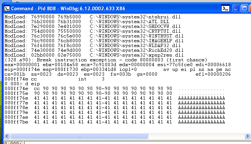Maximize the WinDbg Command window
251x144 pixels.
coord(244,8)
